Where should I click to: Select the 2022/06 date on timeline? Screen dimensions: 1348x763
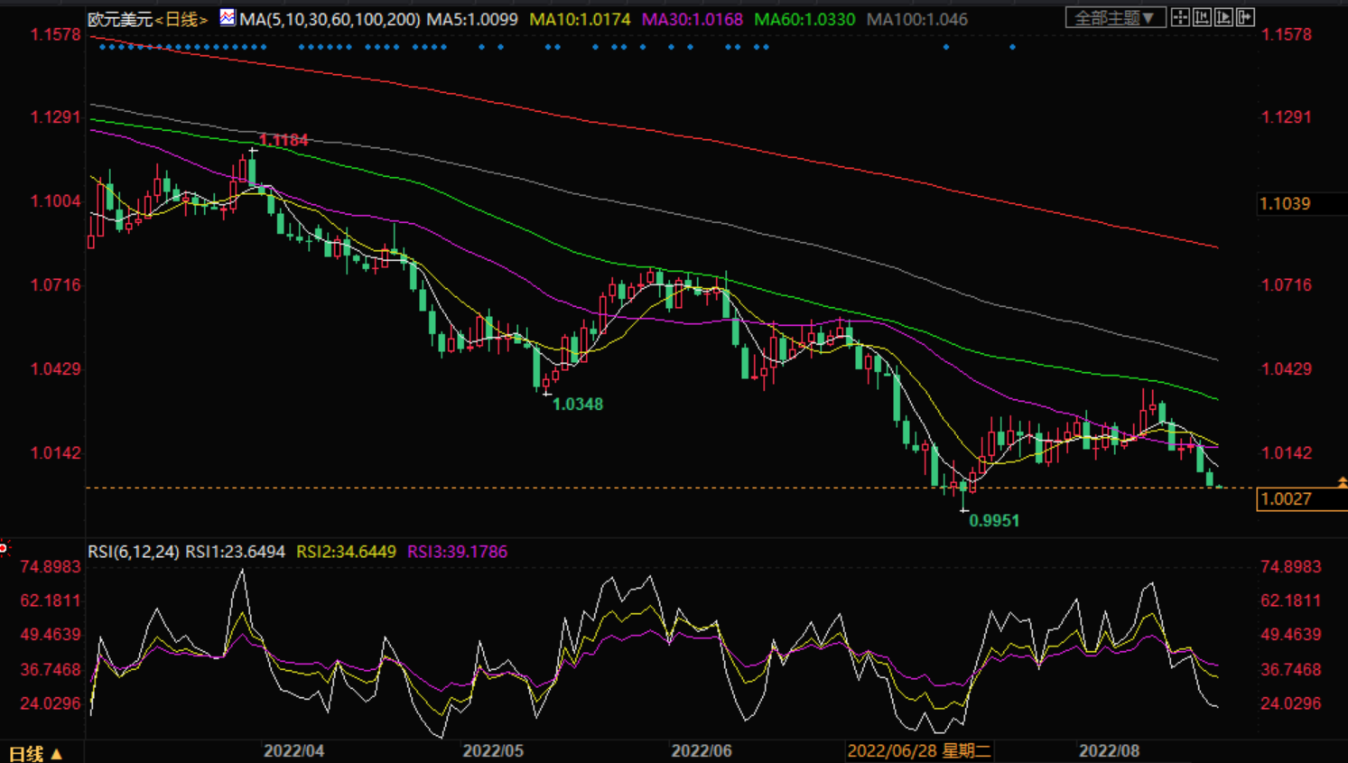click(702, 751)
